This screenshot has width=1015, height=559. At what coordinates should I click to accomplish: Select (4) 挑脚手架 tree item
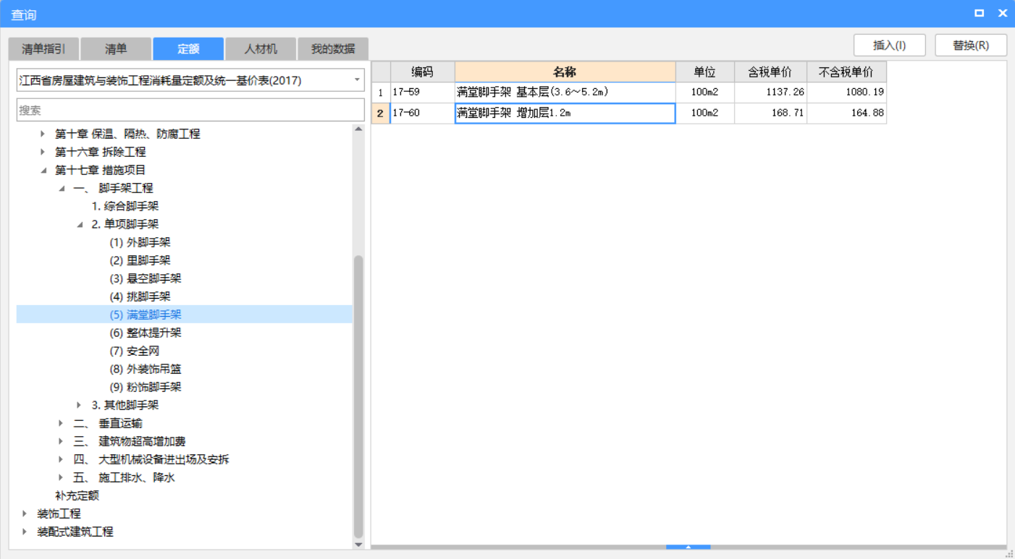pos(140,296)
